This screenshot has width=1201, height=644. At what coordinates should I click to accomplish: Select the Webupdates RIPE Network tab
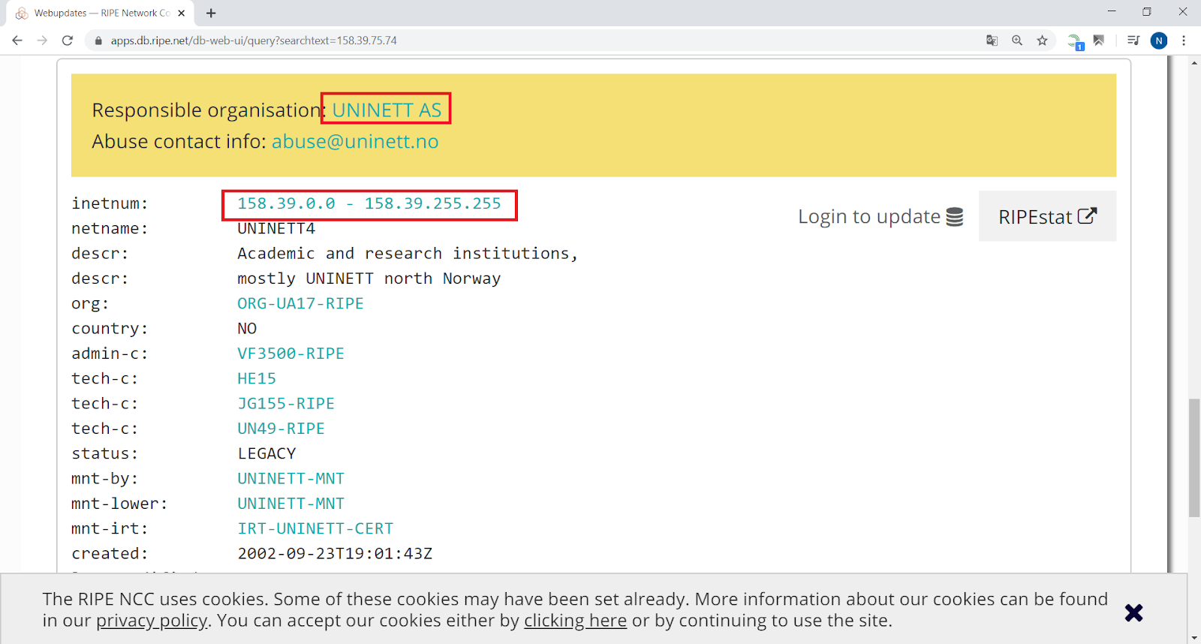click(x=100, y=13)
